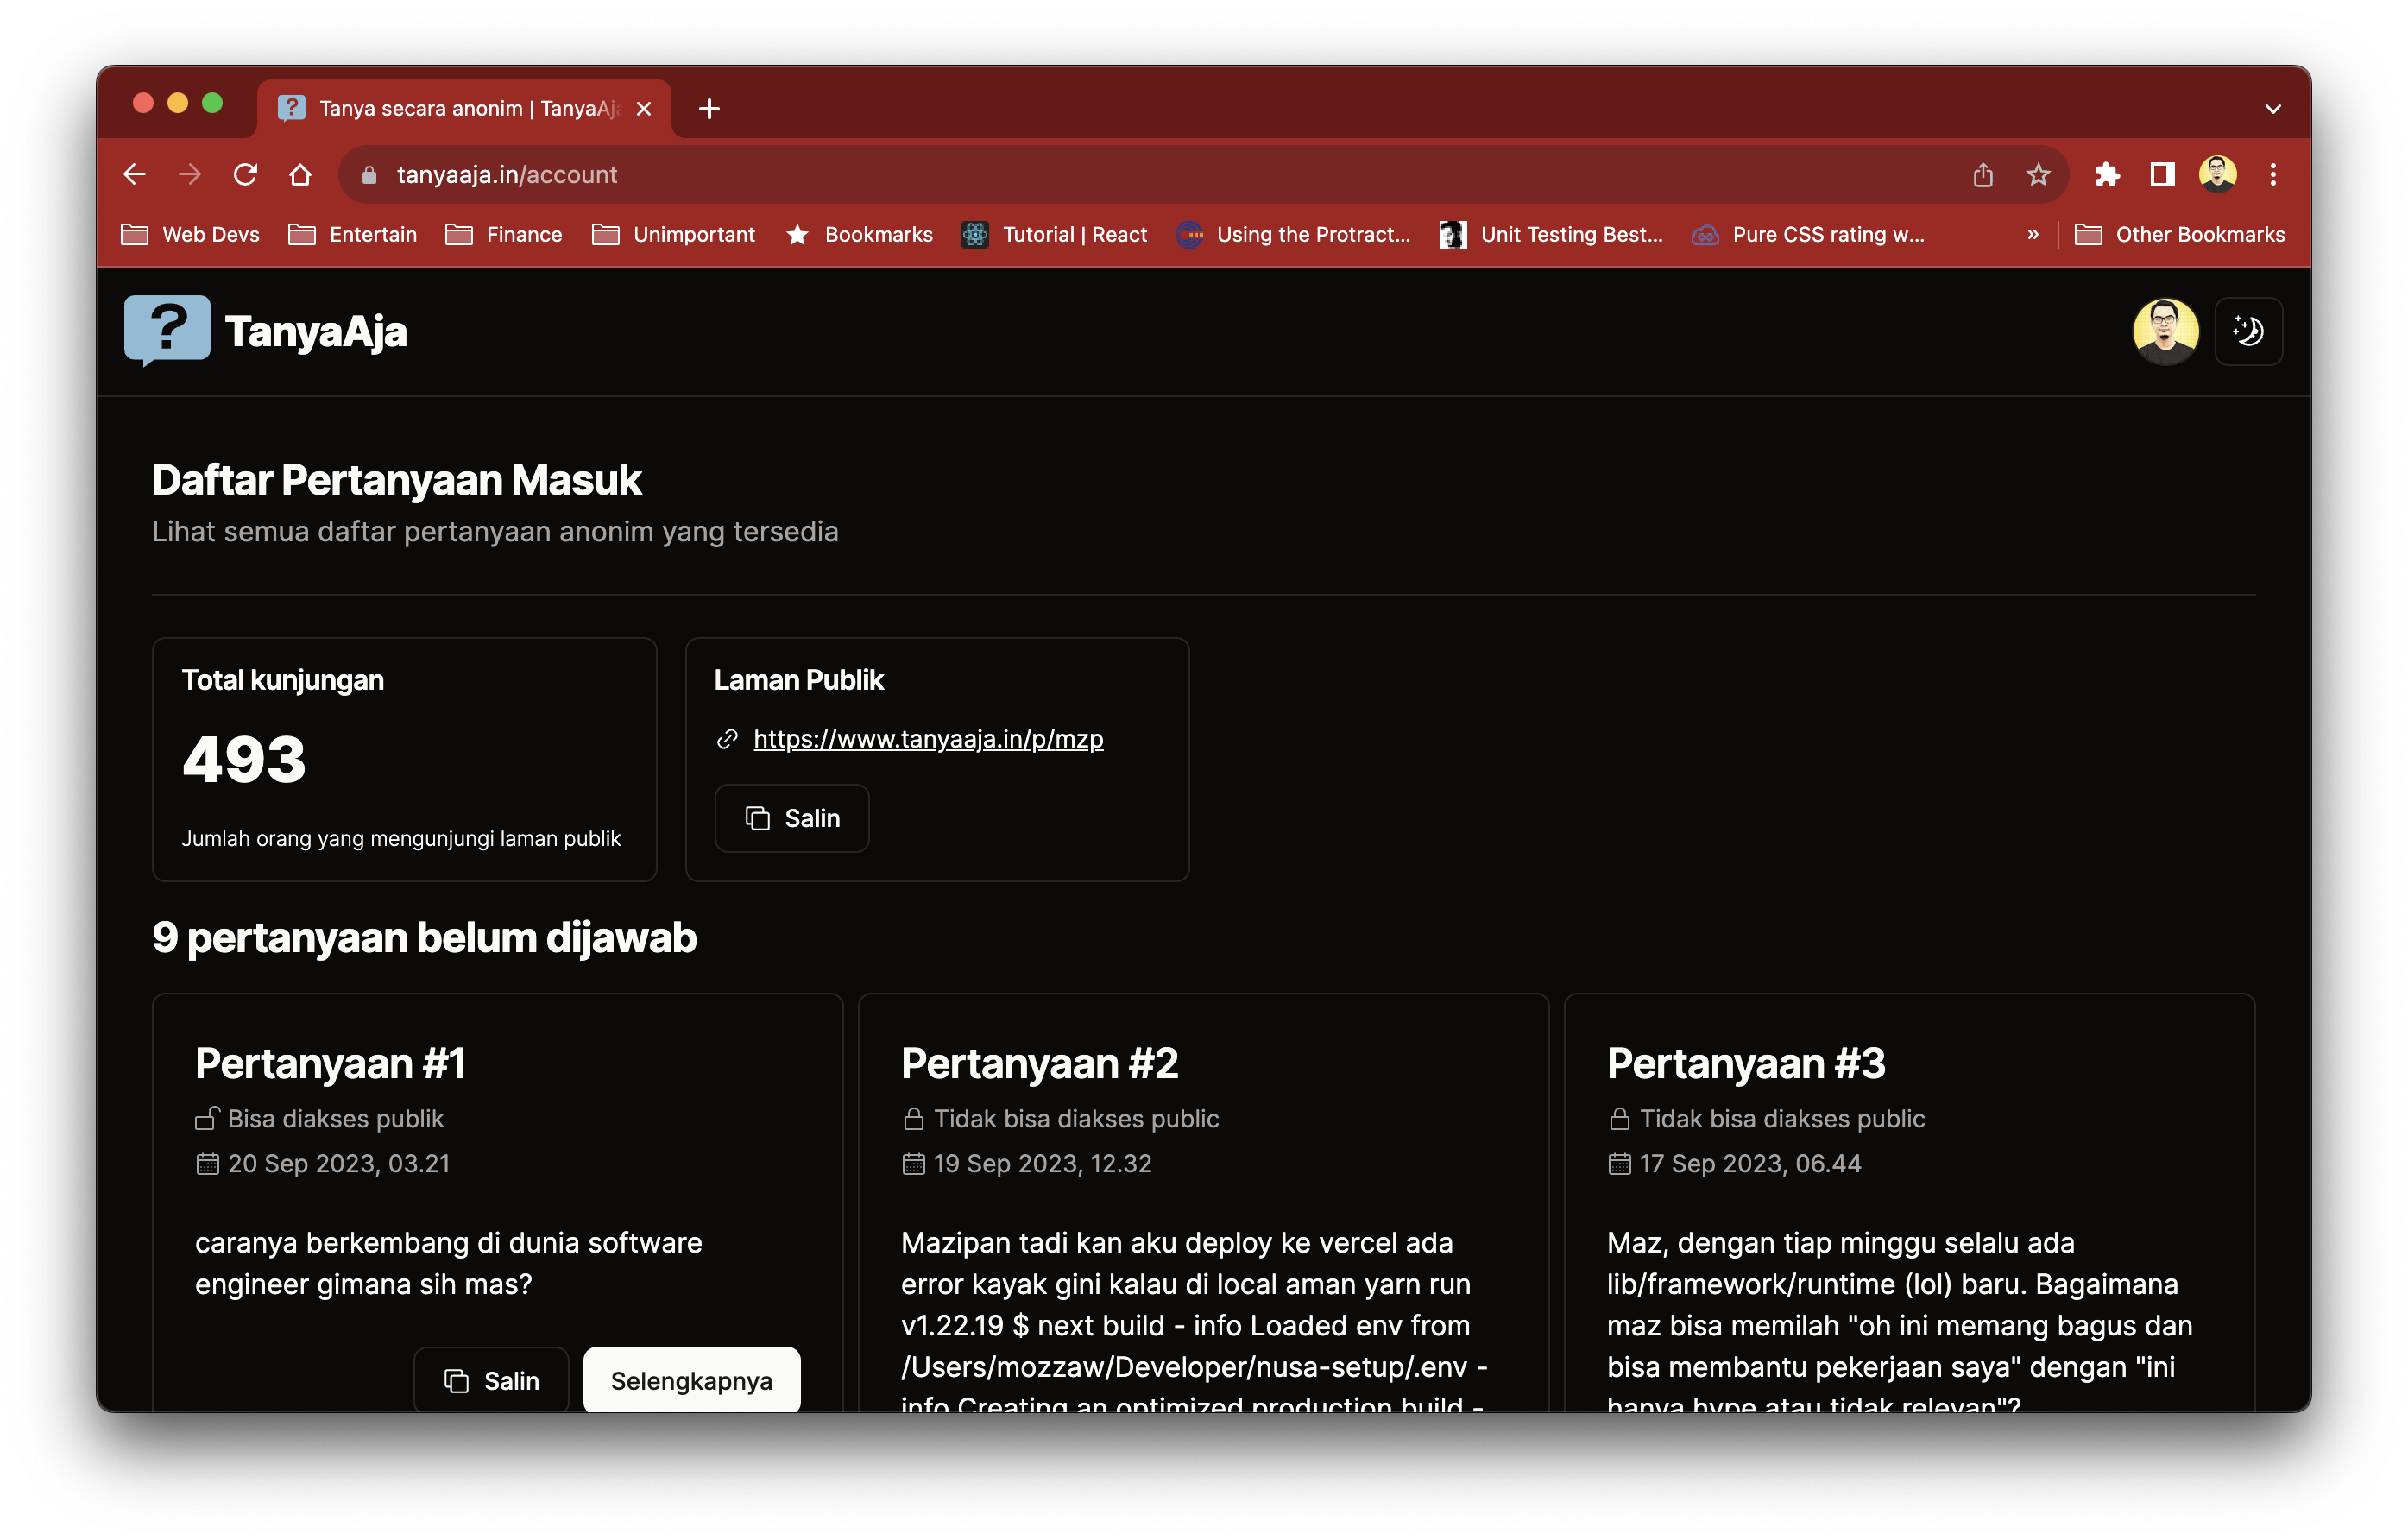The width and height of the screenshot is (2408, 1540).
Task: Click the Pertanyaan #2 heading
Action: point(1039,1063)
